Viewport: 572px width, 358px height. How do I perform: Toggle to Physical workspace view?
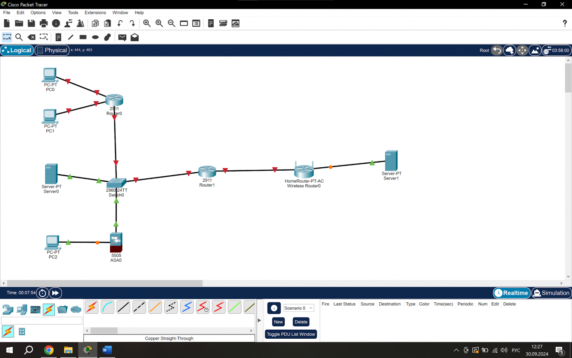click(x=52, y=50)
